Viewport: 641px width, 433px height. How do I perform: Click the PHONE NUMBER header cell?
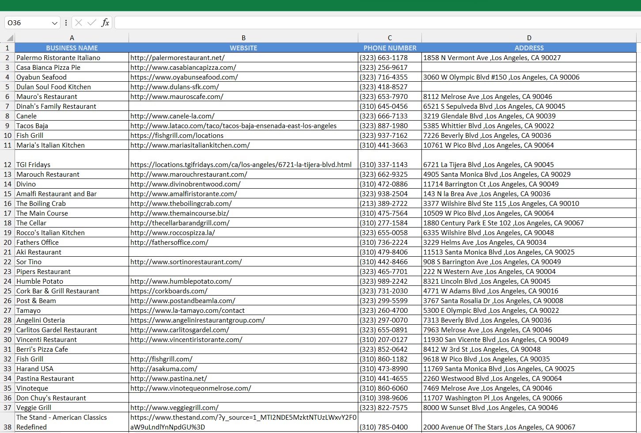[x=390, y=48]
